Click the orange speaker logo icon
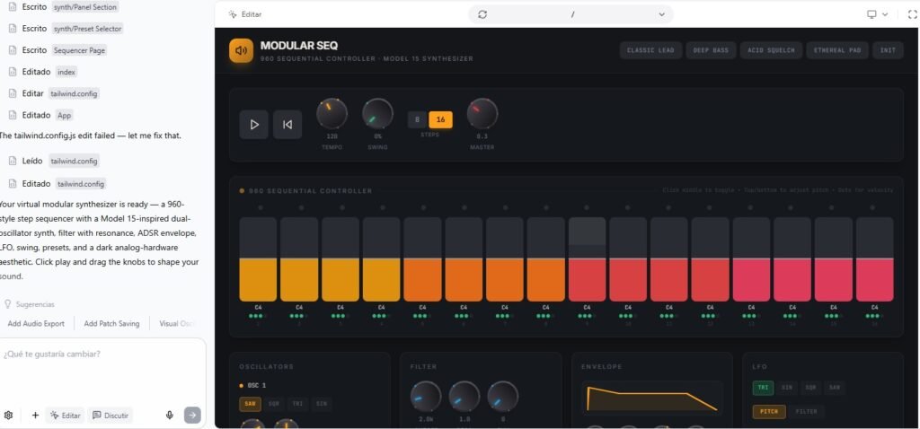This screenshot has width=920, height=429. (x=241, y=50)
